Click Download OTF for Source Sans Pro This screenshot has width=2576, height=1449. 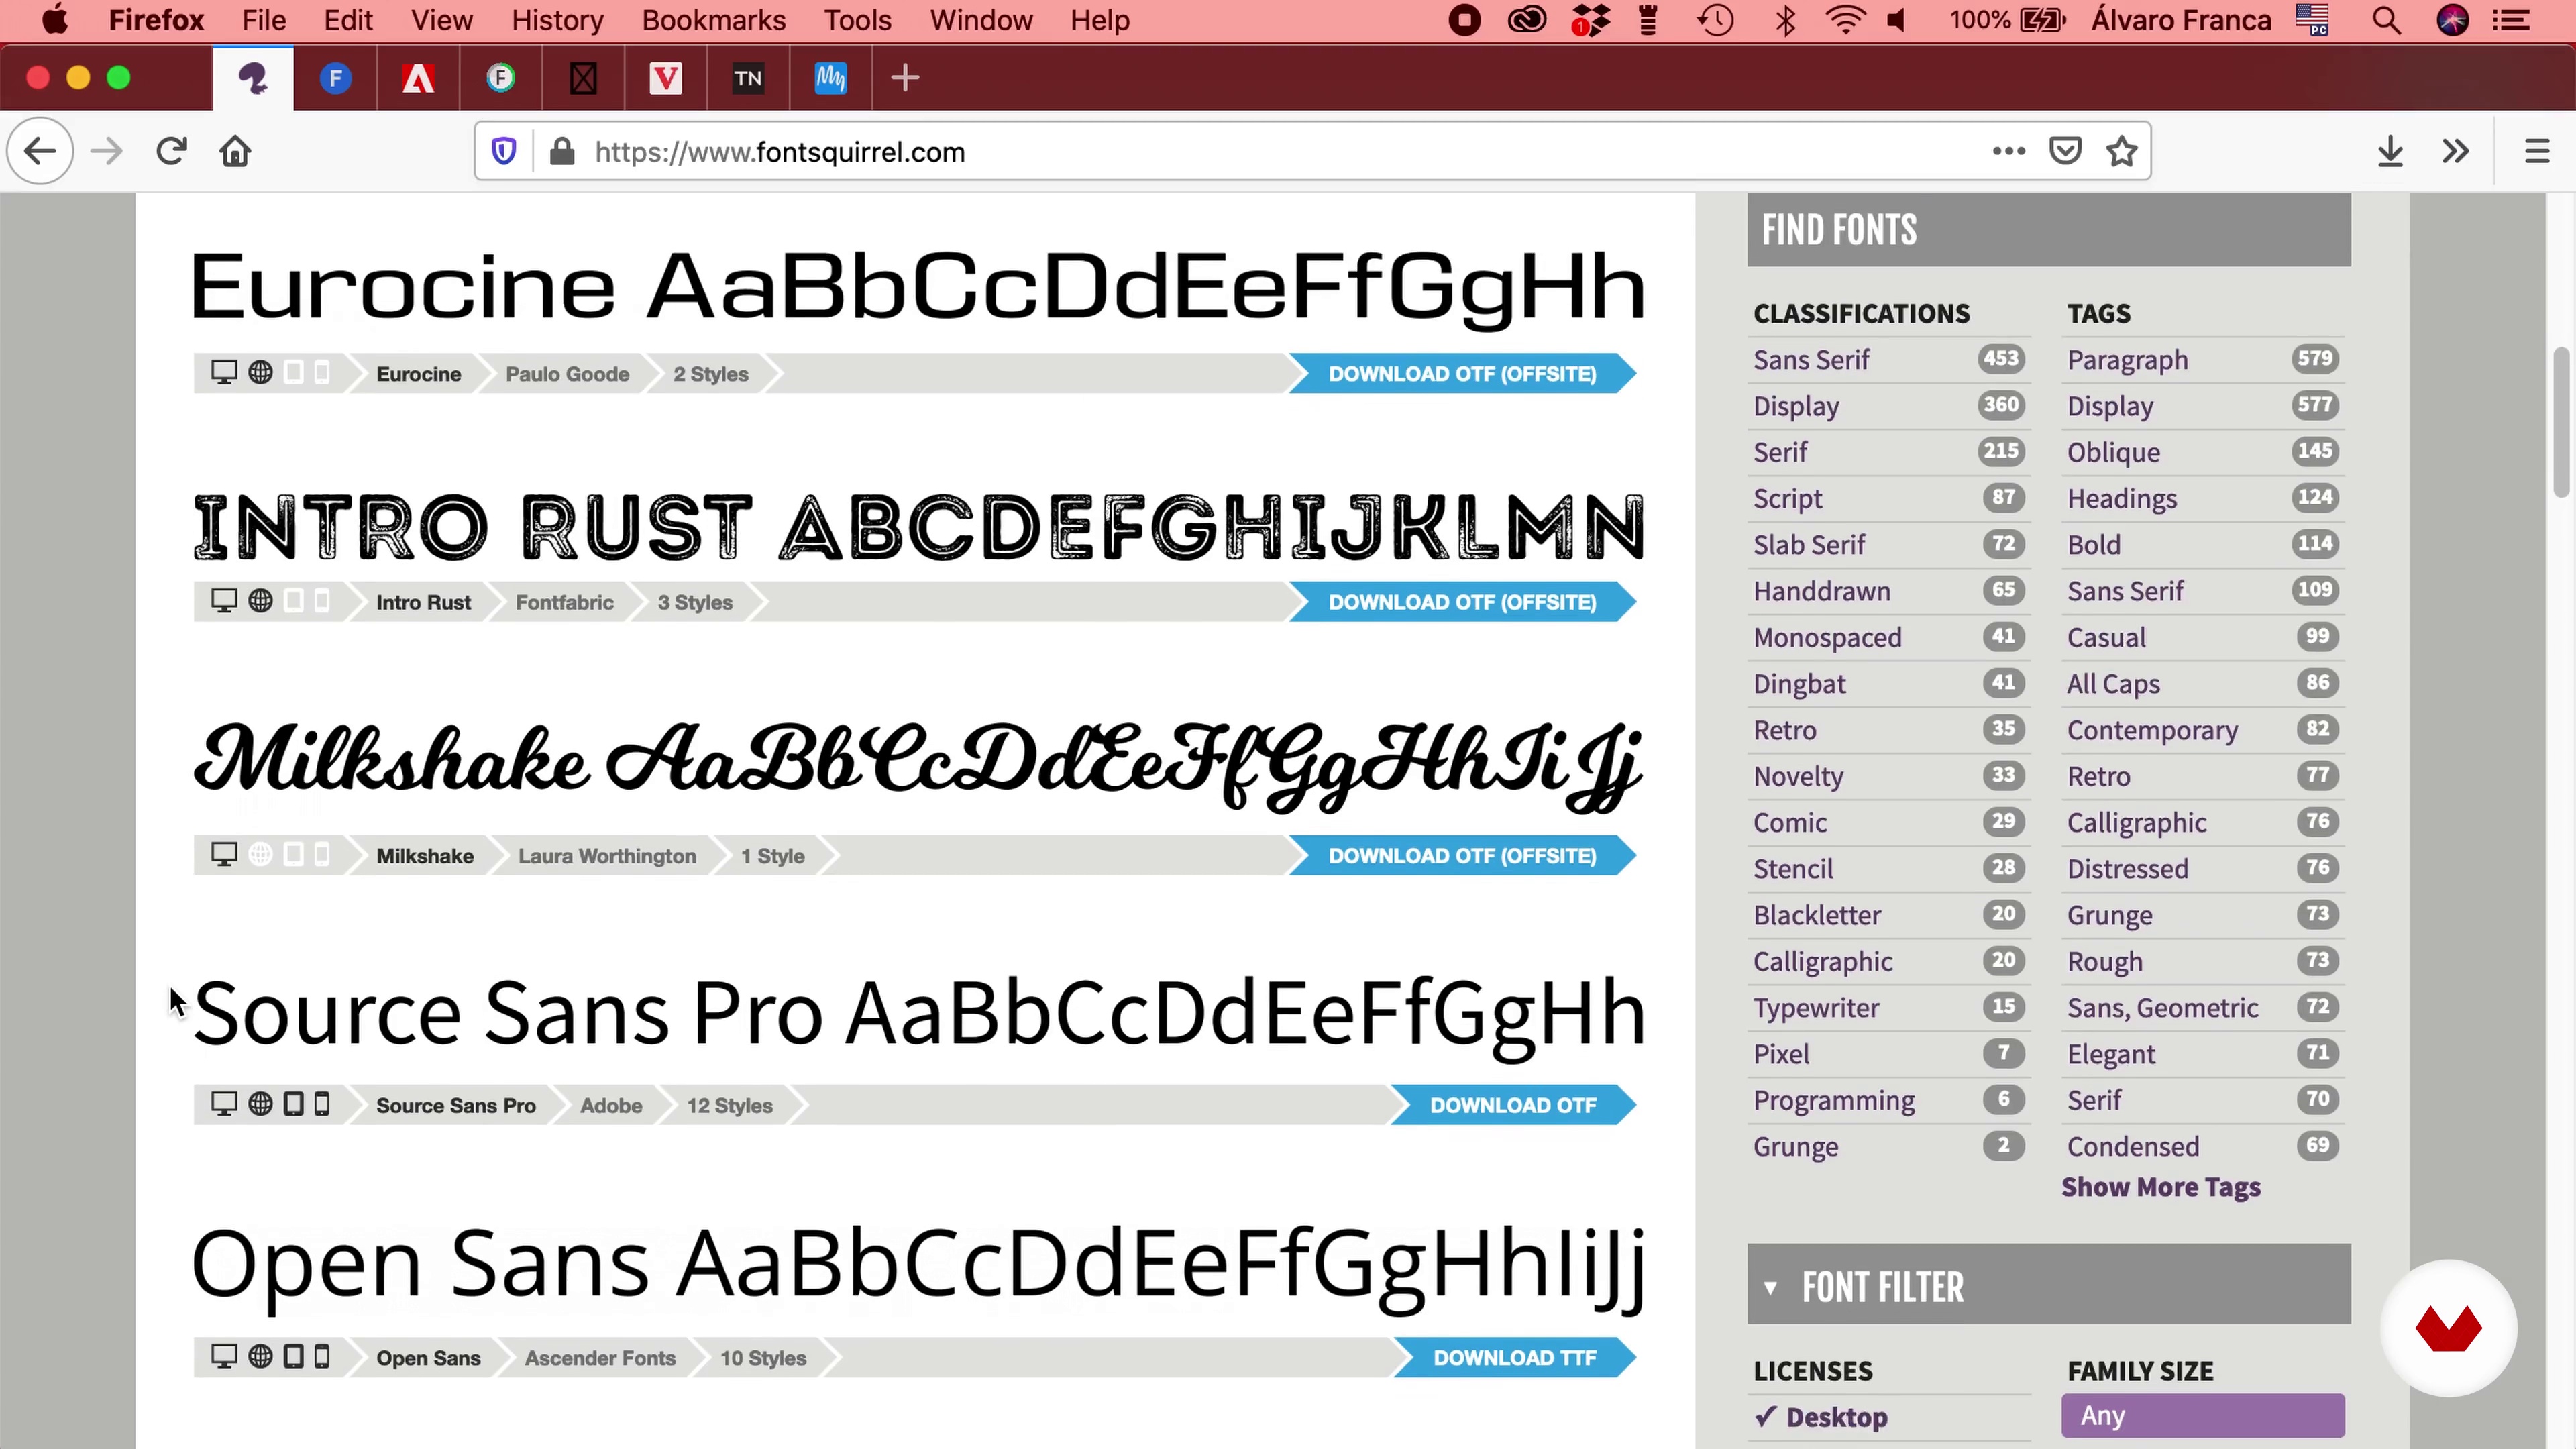(1512, 1105)
